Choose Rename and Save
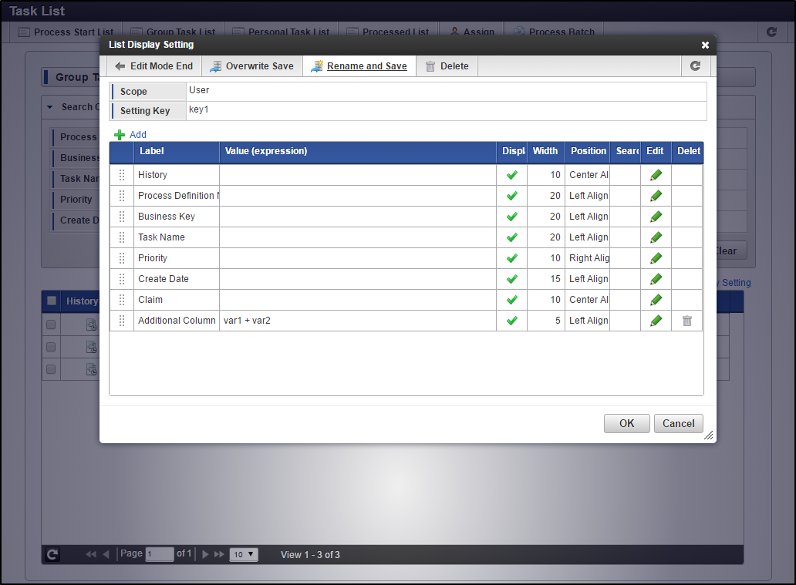 pos(359,66)
